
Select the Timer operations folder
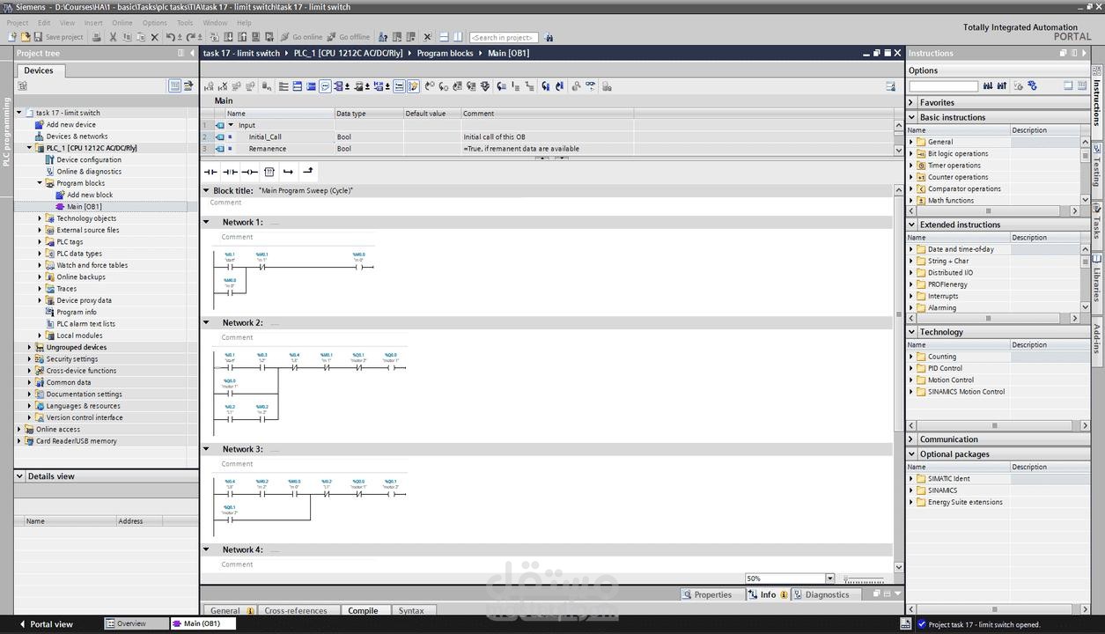954,165
